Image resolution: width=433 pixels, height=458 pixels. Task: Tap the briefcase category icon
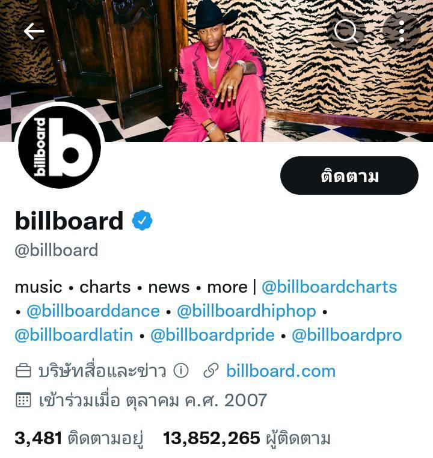point(23,371)
